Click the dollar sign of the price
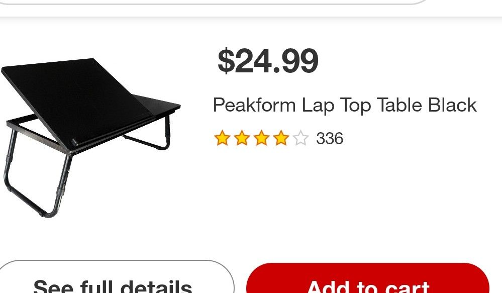This screenshot has height=293, width=502. 226,60
